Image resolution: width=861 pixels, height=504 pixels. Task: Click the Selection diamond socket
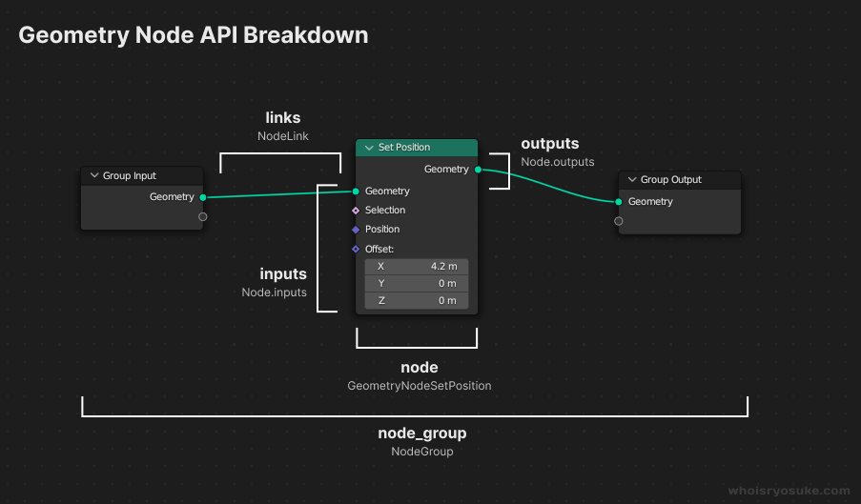click(x=356, y=210)
